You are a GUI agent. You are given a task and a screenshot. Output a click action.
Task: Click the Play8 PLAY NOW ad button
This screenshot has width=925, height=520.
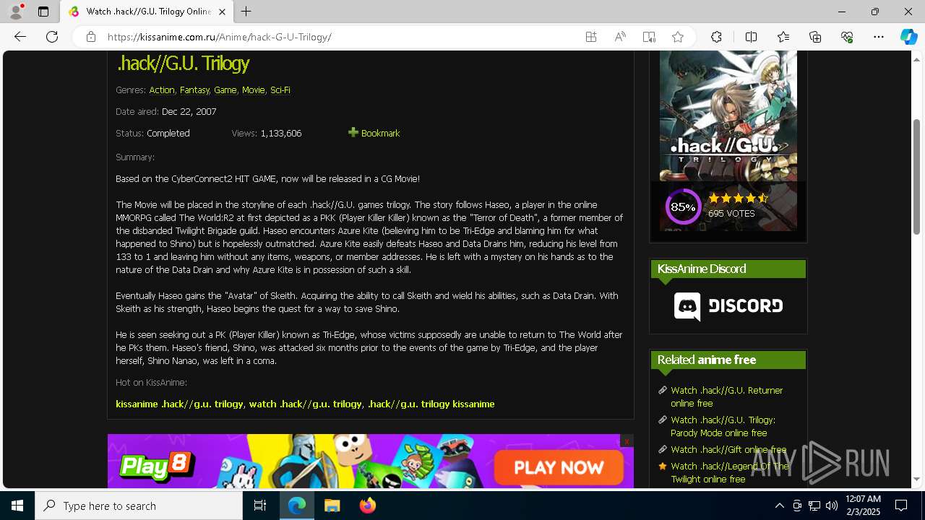[x=559, y=467]
